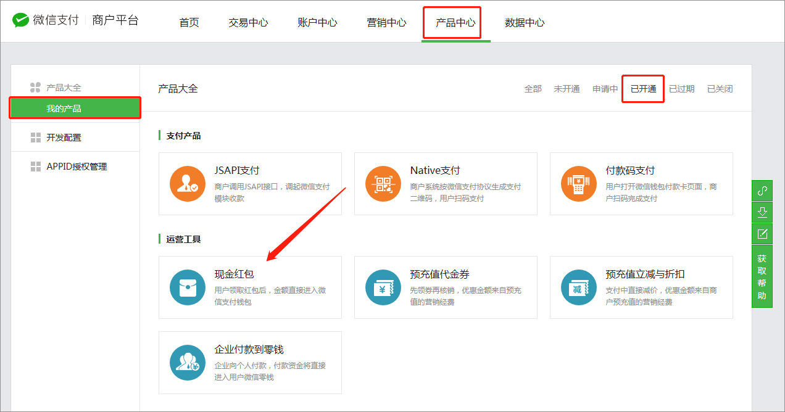Click the 产品大全 sidebar grid icon

(36, 88)
